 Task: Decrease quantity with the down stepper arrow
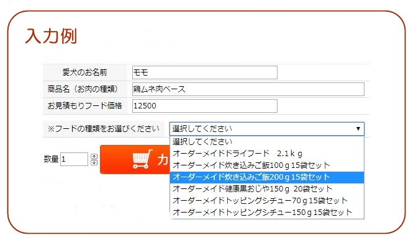94,162
